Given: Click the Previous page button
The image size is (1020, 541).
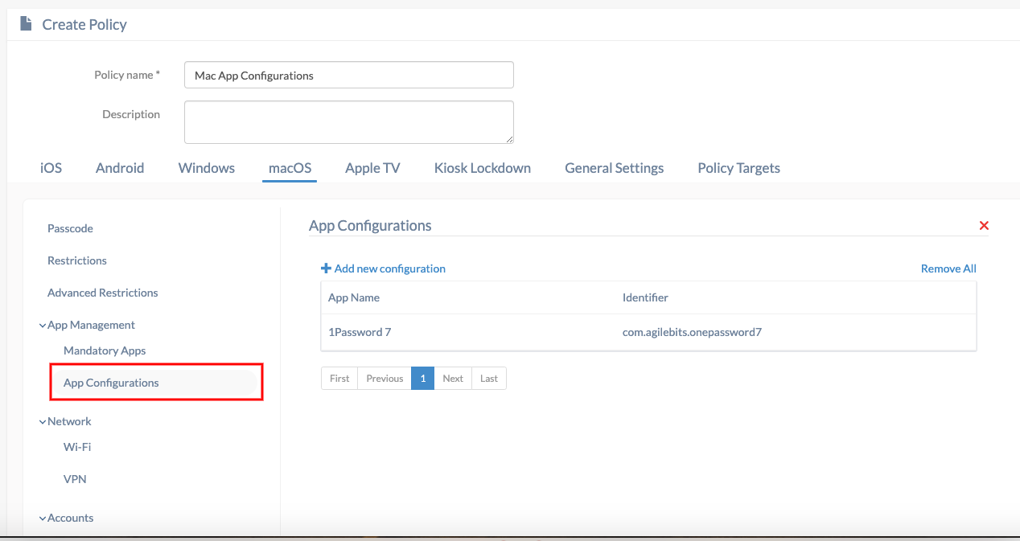Looking at the screenshot, I should pyautogui.click(x=385, y=379).
